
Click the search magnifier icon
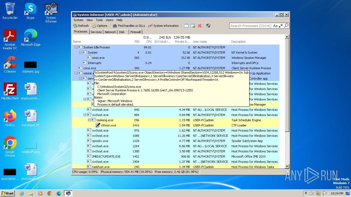[286, 26]
